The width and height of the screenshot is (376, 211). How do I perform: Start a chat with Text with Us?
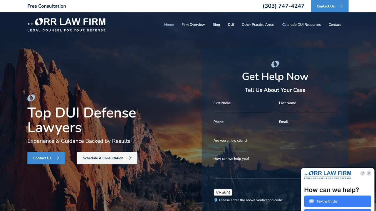338,201
